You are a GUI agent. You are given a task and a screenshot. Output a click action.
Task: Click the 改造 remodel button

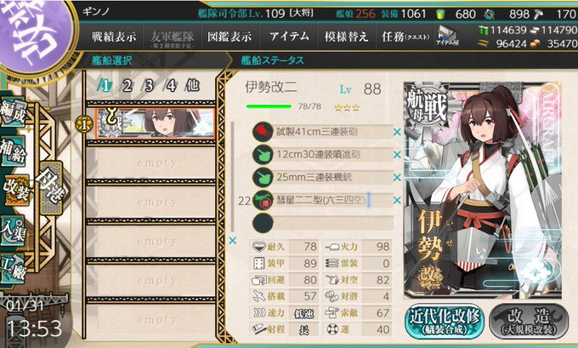coord(529,320)
